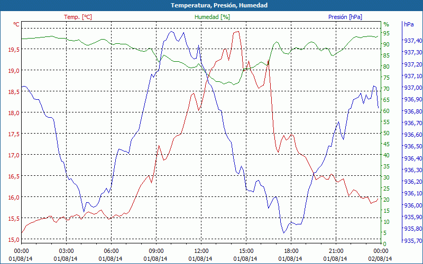
Task: Click pressure axis value 935,90
Action: point(413,217)
